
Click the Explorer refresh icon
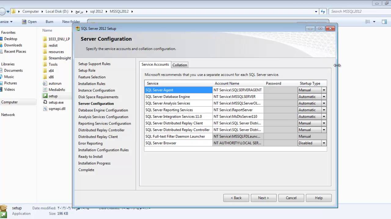pyautogui.click(x=323, y=12)
